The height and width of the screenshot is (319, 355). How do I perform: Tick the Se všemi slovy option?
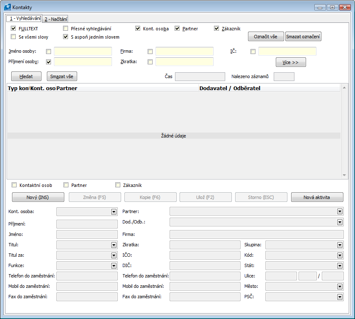click(x=13, y=37)
